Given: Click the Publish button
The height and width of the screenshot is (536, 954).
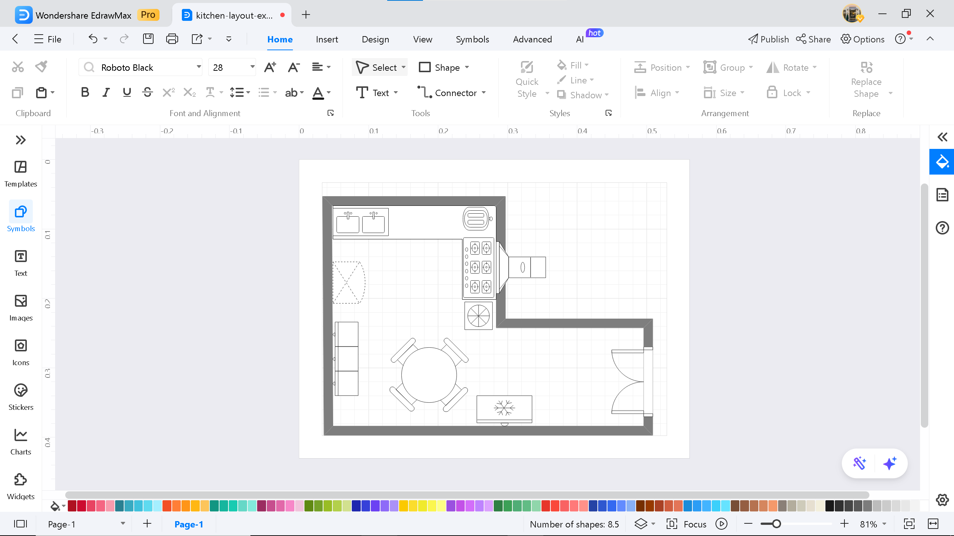Looking at the screenshot, I should 768,39.
